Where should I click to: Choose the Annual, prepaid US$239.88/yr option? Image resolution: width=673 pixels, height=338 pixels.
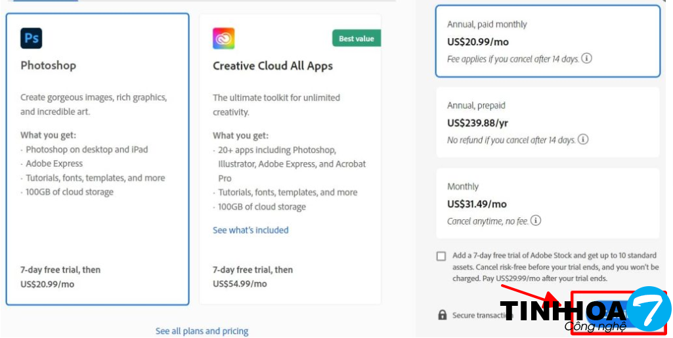(548, 123)
